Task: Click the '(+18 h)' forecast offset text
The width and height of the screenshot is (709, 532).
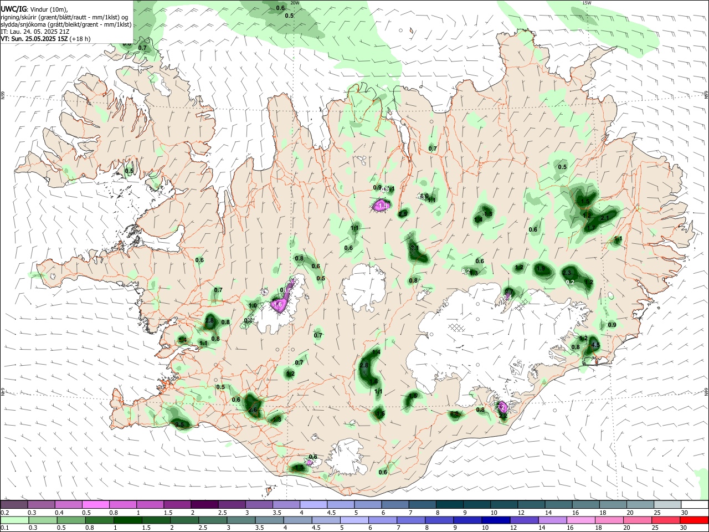Action: pos(80,39)
